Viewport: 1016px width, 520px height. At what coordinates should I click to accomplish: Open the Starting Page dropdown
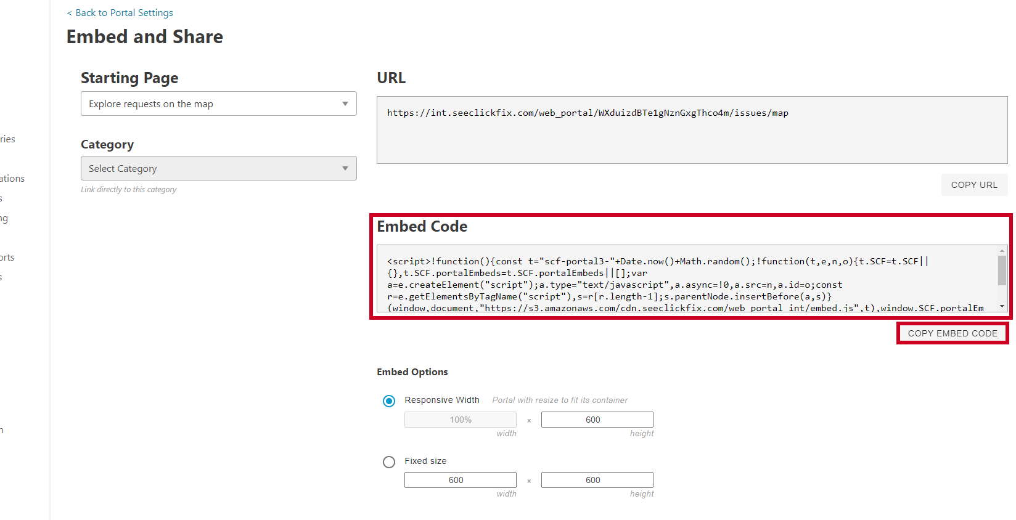click(x=219, y=104)
